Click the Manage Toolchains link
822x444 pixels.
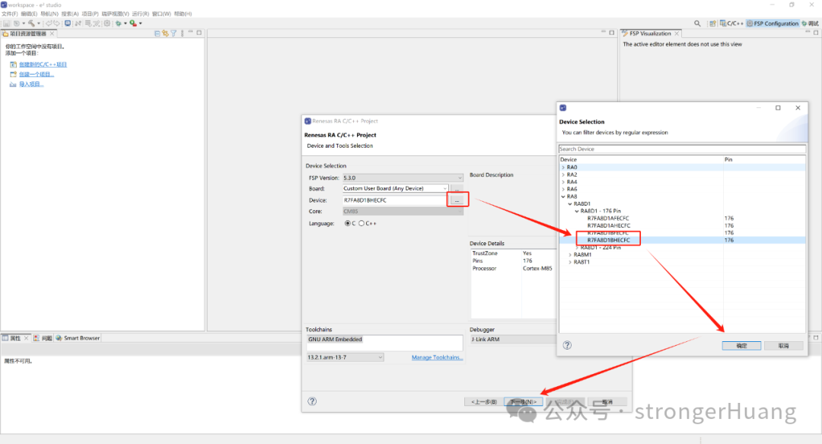click(x=437, y=357)
